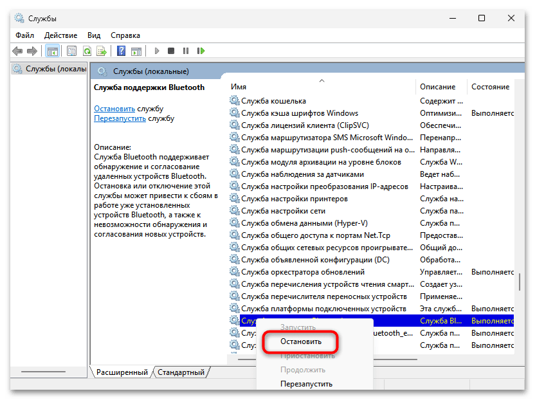Select Служба обмена данными (Hyper-V) row
The height and width of the screenshot is (400, 535).
pyautogui.click(x=371, y=223)
